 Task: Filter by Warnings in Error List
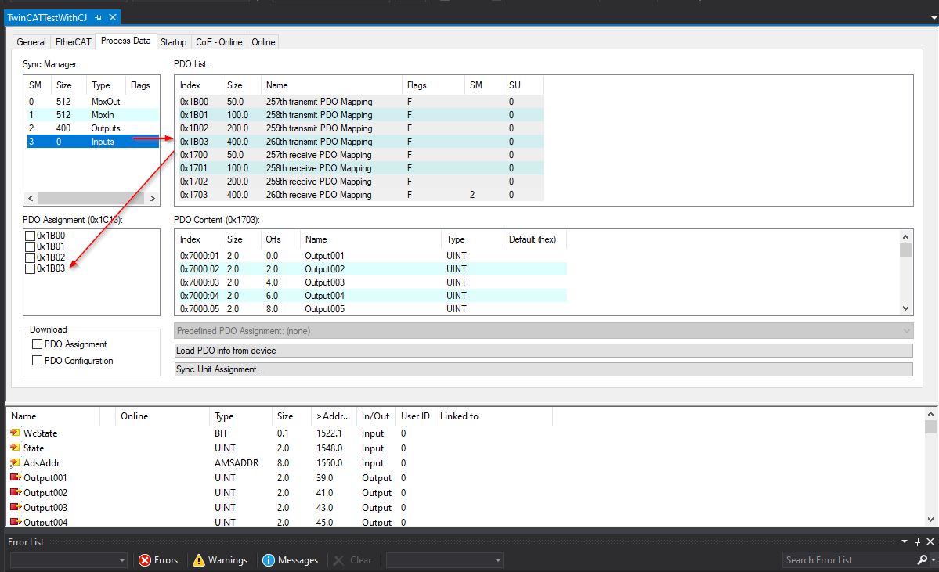click(x=220, y=560)
